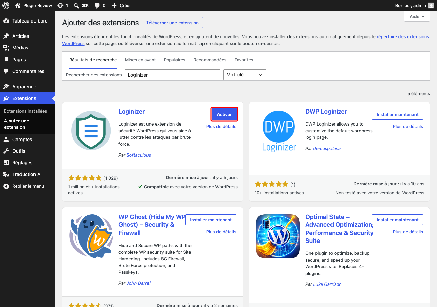This screenshot has height=307, width=437.
Task: Click the DWP Loginizer five-star rating
Action: [272, 184]
